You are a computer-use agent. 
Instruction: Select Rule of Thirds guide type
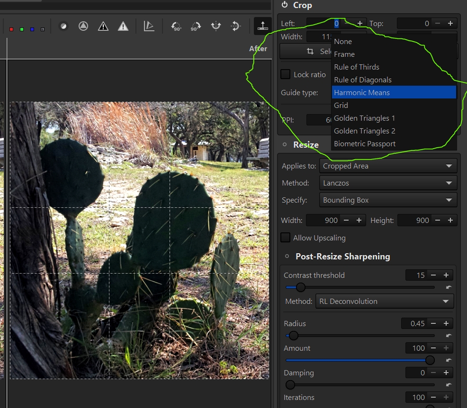tap(357, 67)
